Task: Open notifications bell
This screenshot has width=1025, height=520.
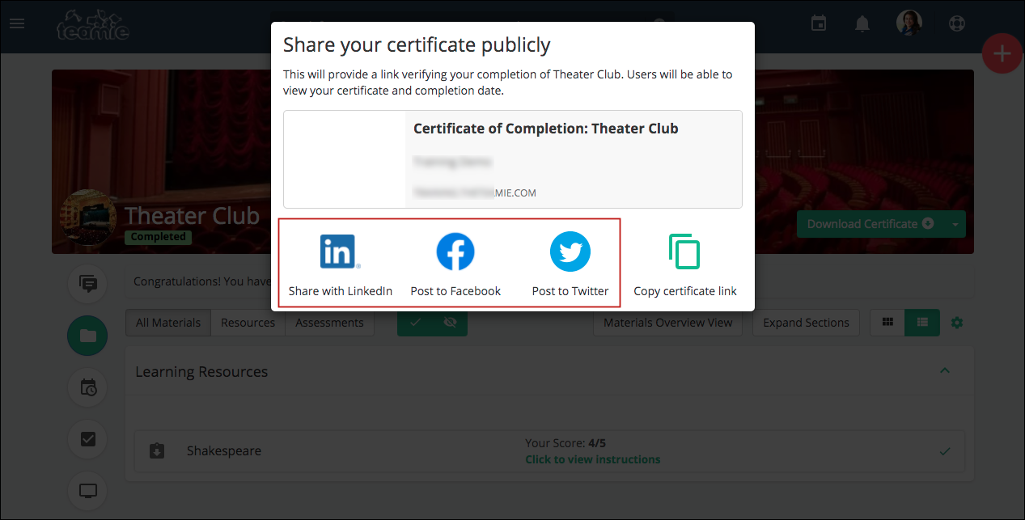Action: (x=862, y=23)
